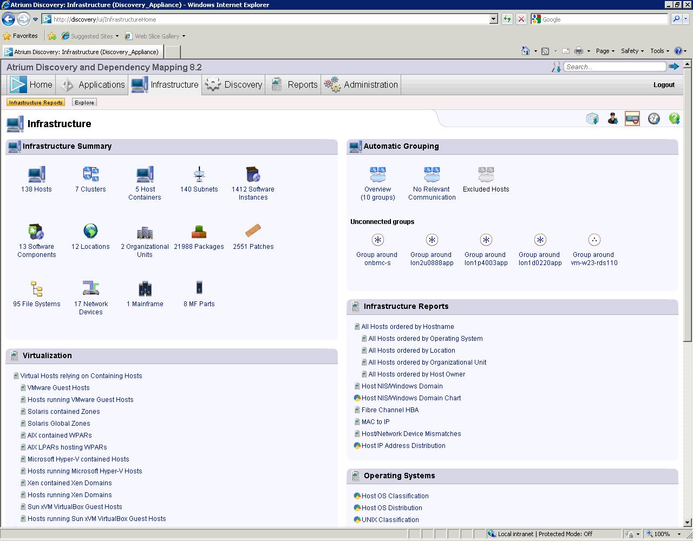Open Host OS Classification chart link
This screenshot has height=541, width=693.
(x=395, y=496)
